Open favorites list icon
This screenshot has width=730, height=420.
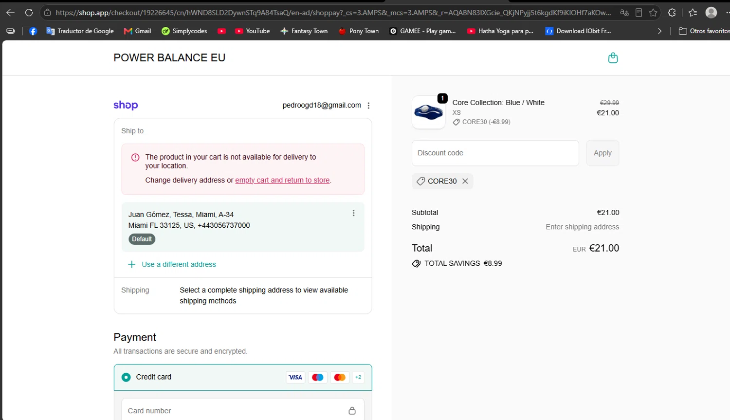point(693,13)
